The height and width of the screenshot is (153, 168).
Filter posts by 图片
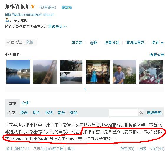37,113
